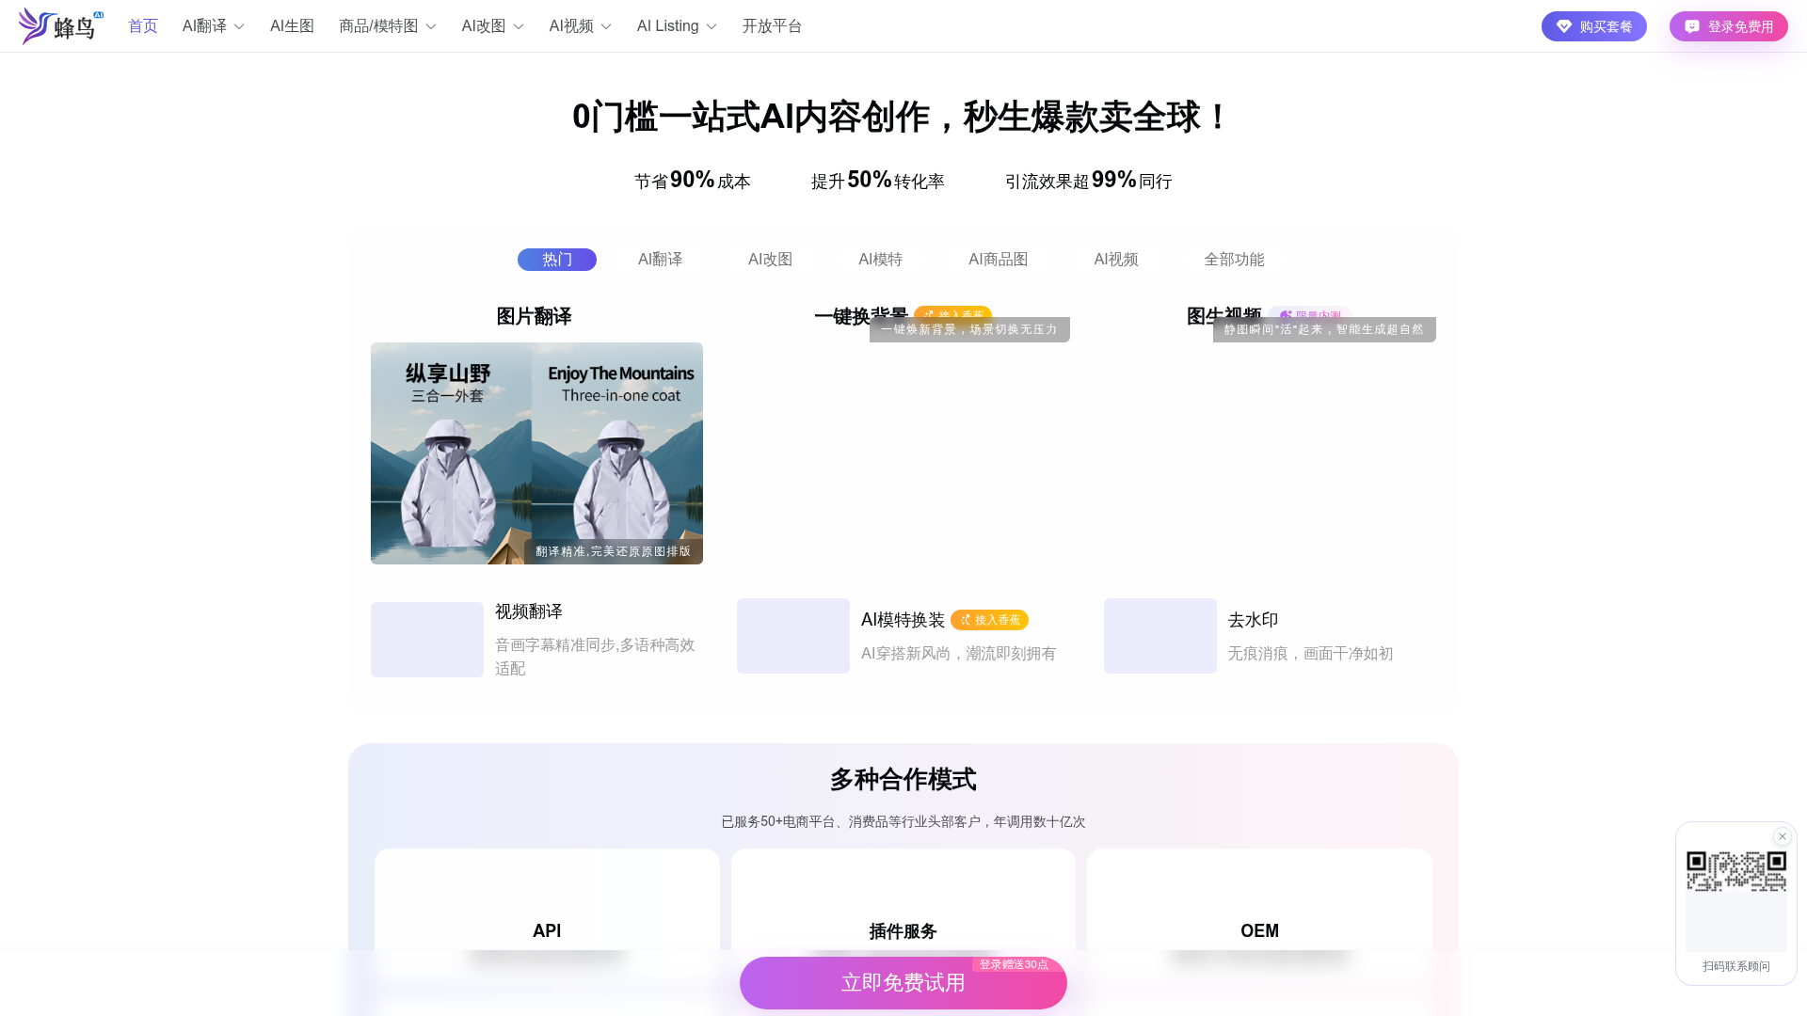Switch to the AI改图 category tab
Image resolution: width=1807 pixels, height=1016 pixels.
click(x=770, y=260)
